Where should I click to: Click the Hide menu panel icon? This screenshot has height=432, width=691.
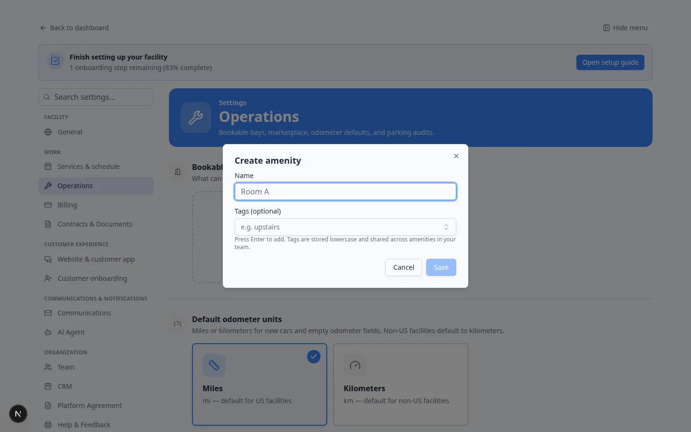[607, 28]
